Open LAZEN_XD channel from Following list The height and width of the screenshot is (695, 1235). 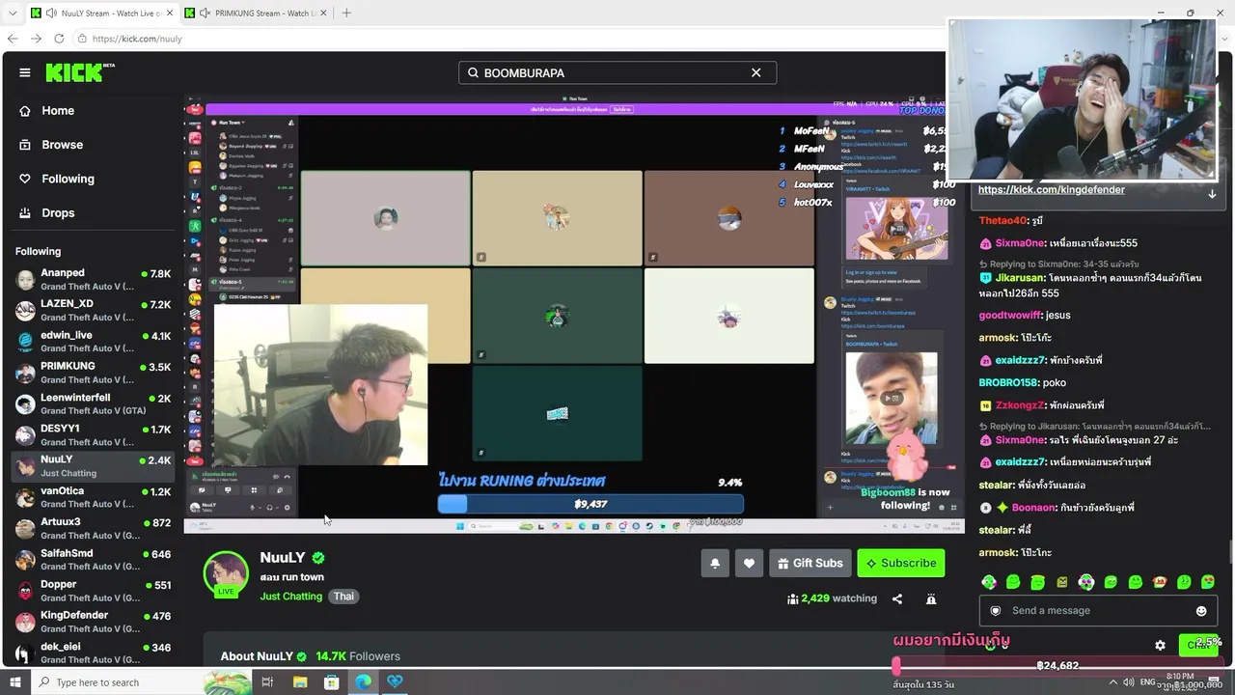(x=93, y=311)
